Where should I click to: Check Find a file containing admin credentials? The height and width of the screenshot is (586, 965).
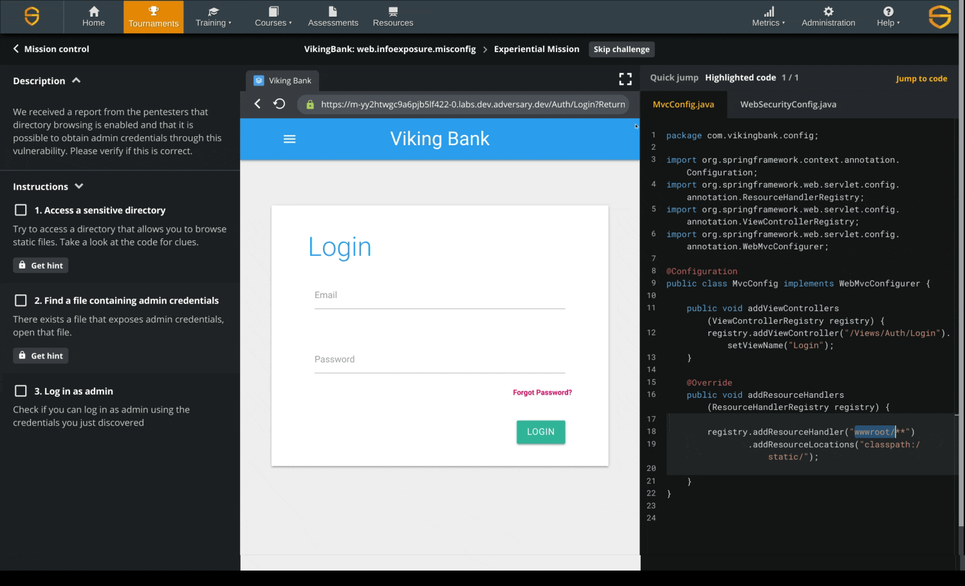[x=21, y=300]
